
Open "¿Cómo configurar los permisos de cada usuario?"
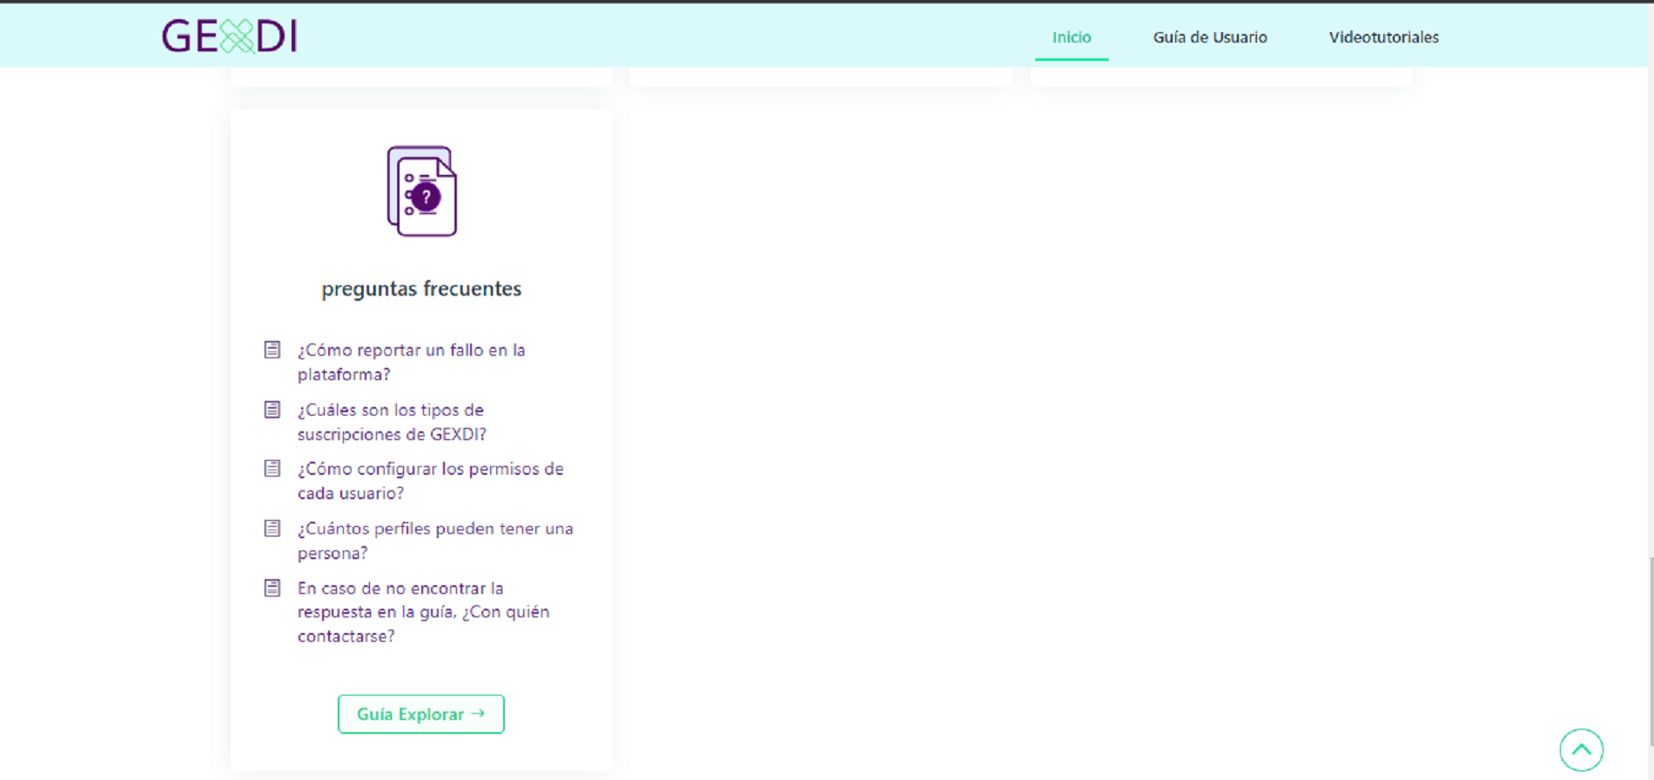point(430,481)
